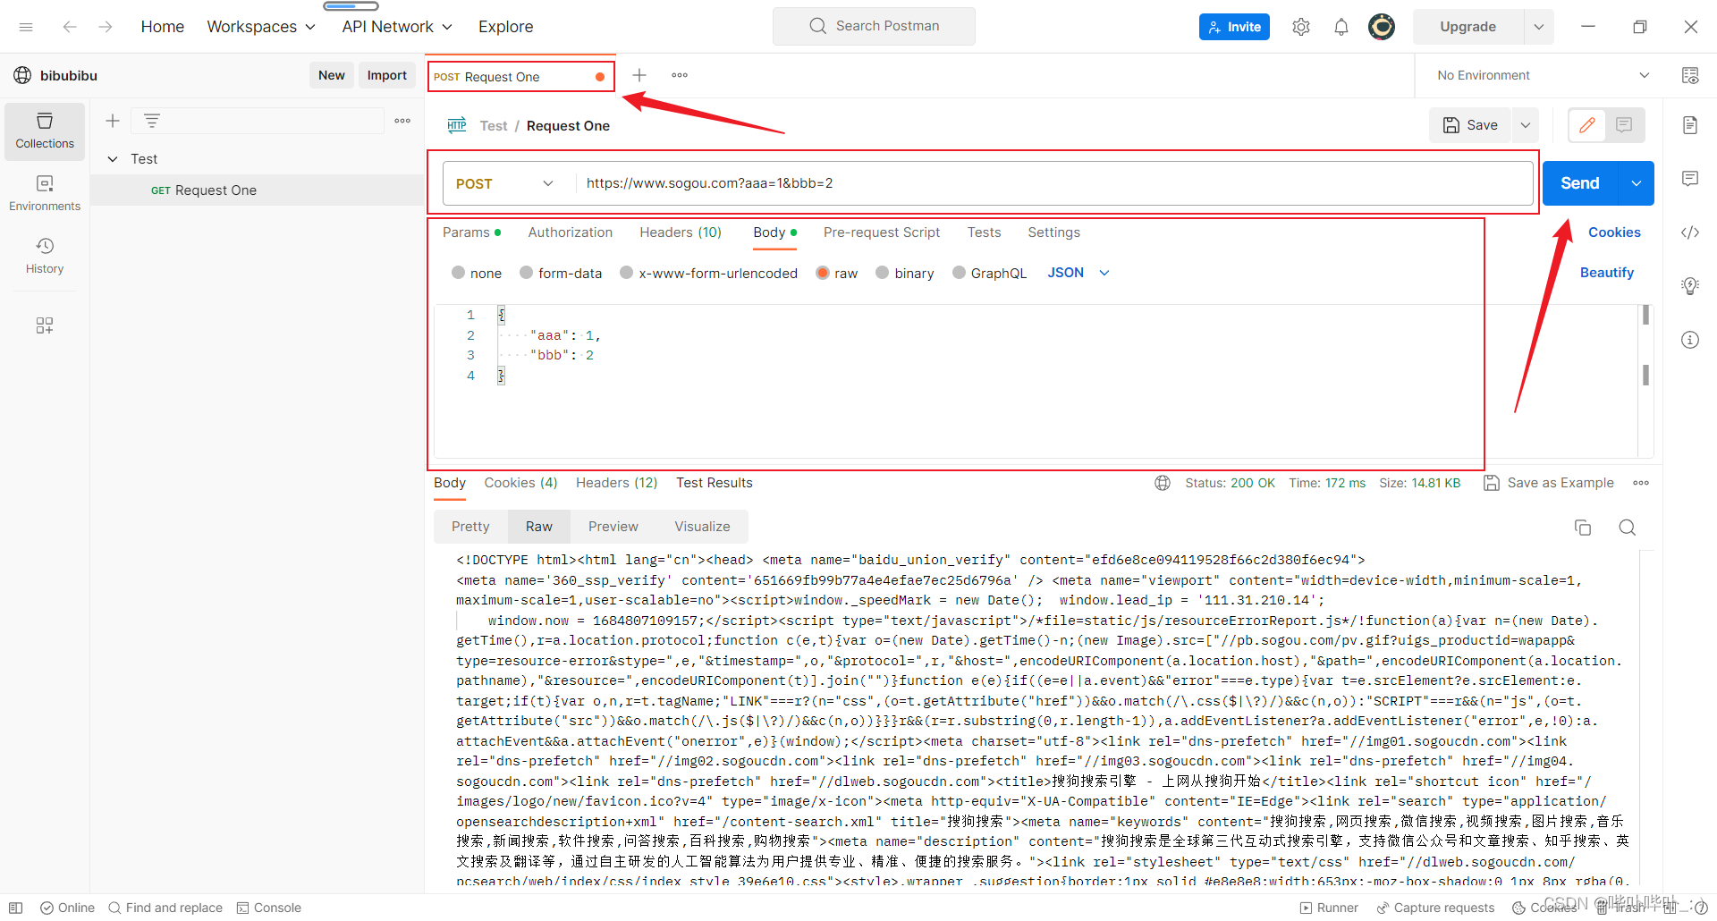Open the comments panel in right sidebar
The height and width of the screenshot is (921, 1717).
tap(1690, 179)
